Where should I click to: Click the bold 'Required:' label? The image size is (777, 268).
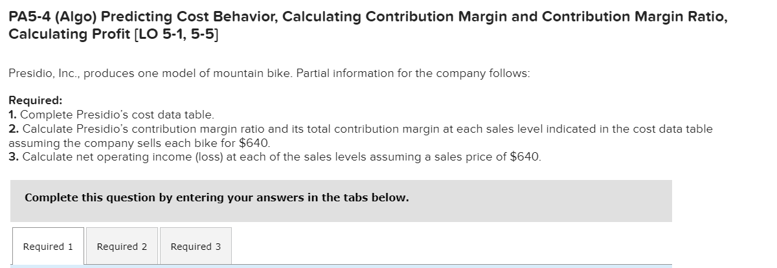pos(36,100)
